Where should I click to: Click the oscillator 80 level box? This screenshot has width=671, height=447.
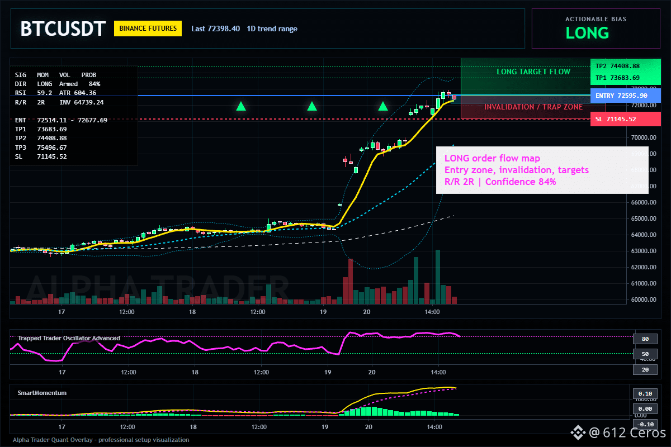tap(645, 339)
